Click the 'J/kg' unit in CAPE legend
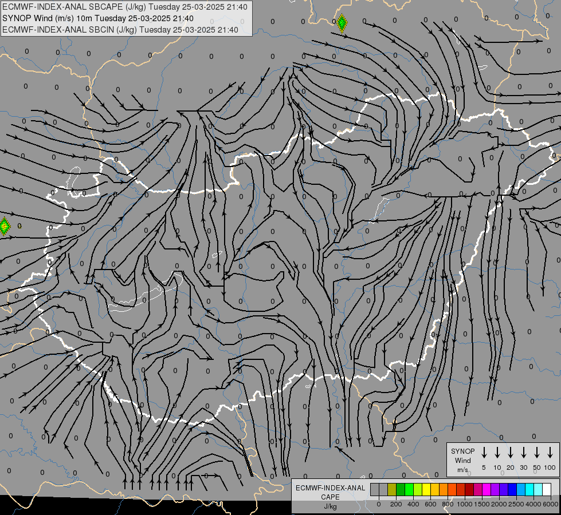561x515 pixels. coord(330,506)
